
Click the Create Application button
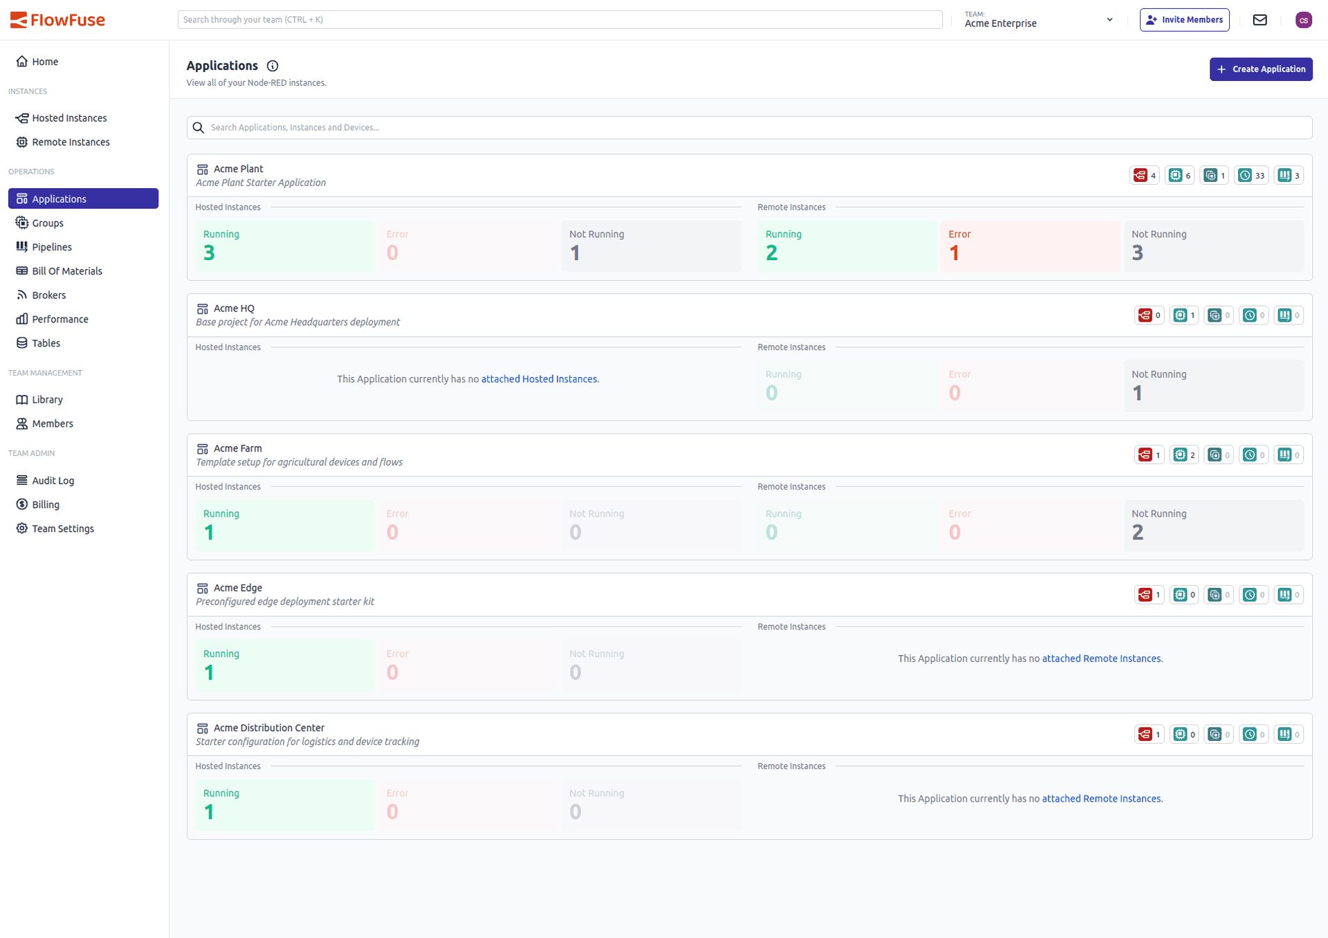(1260, 69)
